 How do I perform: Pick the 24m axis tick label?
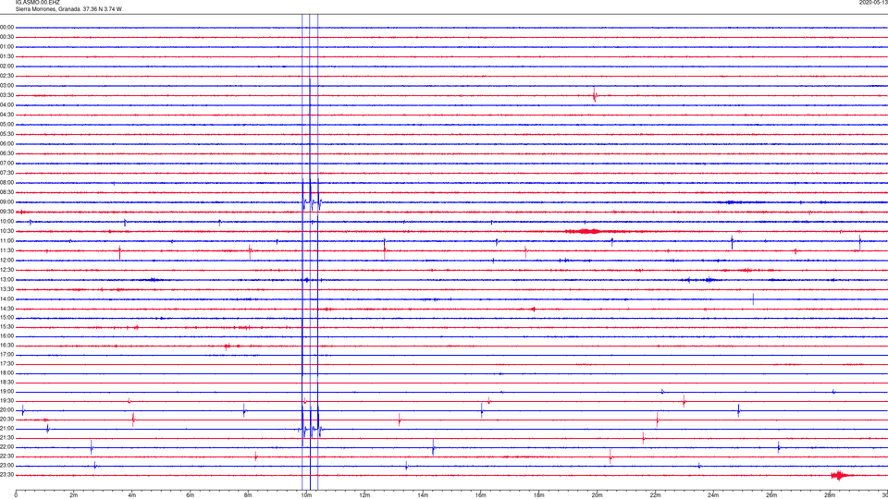[x=713, y=495]
